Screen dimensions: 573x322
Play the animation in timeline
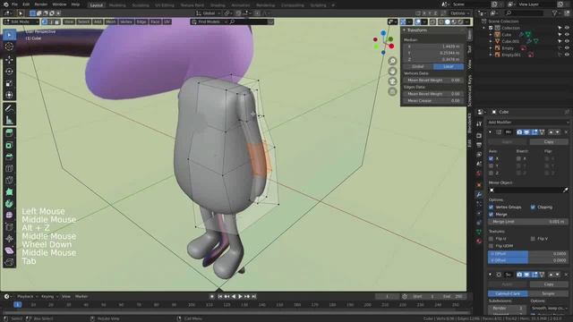coord(240,296)
